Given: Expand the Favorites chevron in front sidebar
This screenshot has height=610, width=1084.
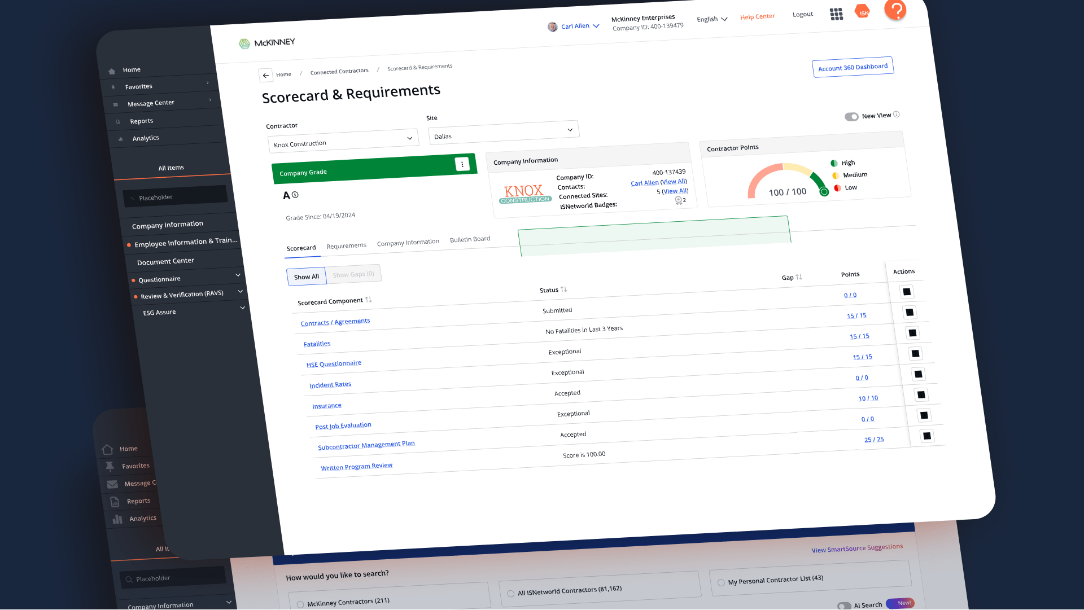Looking at the screenshot, I should (x=208, y=83).
